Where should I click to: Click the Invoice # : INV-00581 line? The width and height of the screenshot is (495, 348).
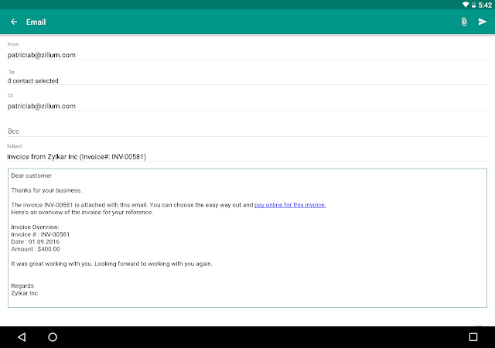pos(40,234)
